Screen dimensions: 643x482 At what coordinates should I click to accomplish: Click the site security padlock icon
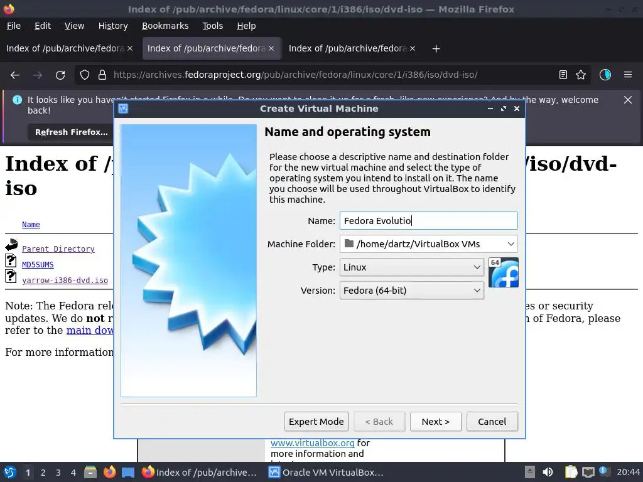[x=102, y=75]
